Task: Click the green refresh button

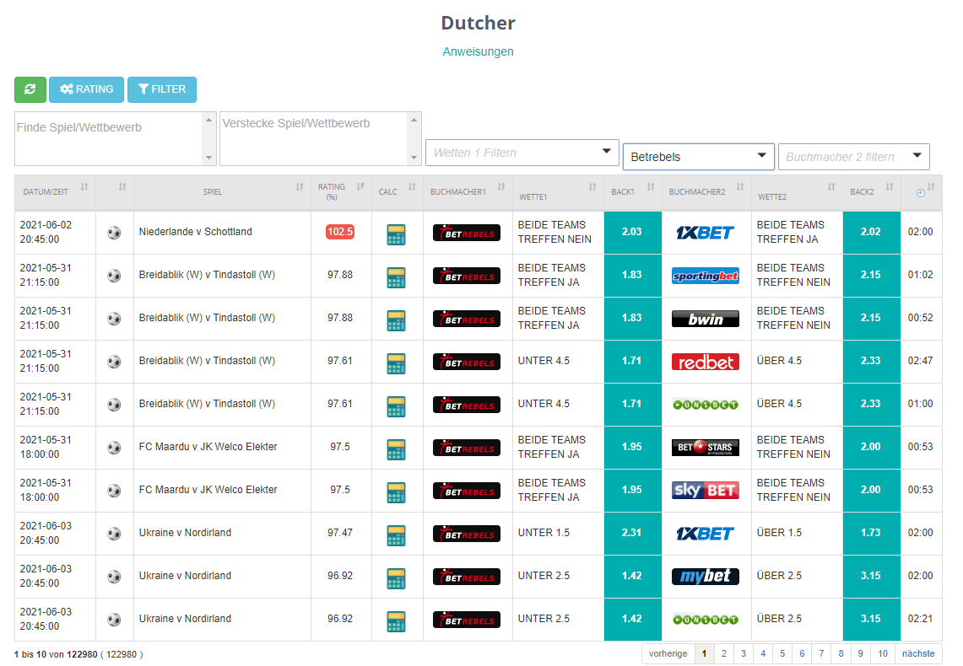Action: 30,89
